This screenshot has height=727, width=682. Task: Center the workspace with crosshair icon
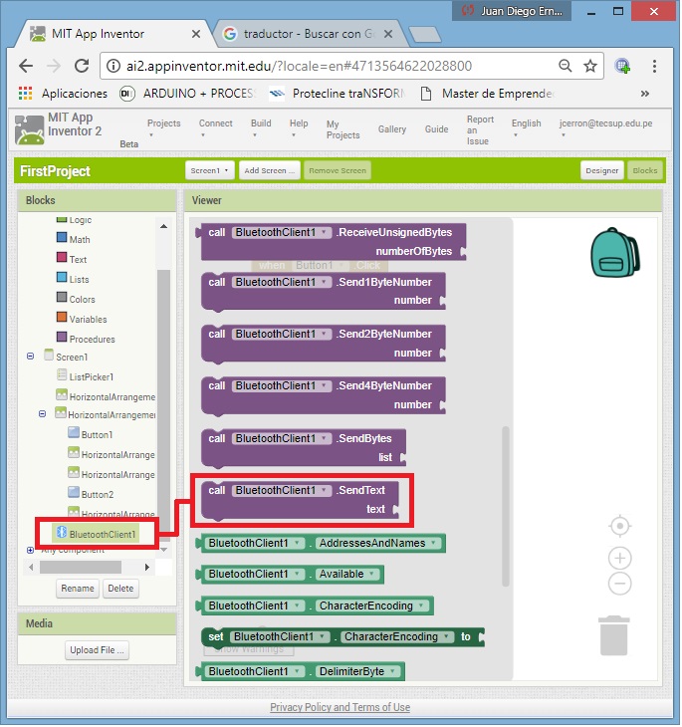pos(620,526)
